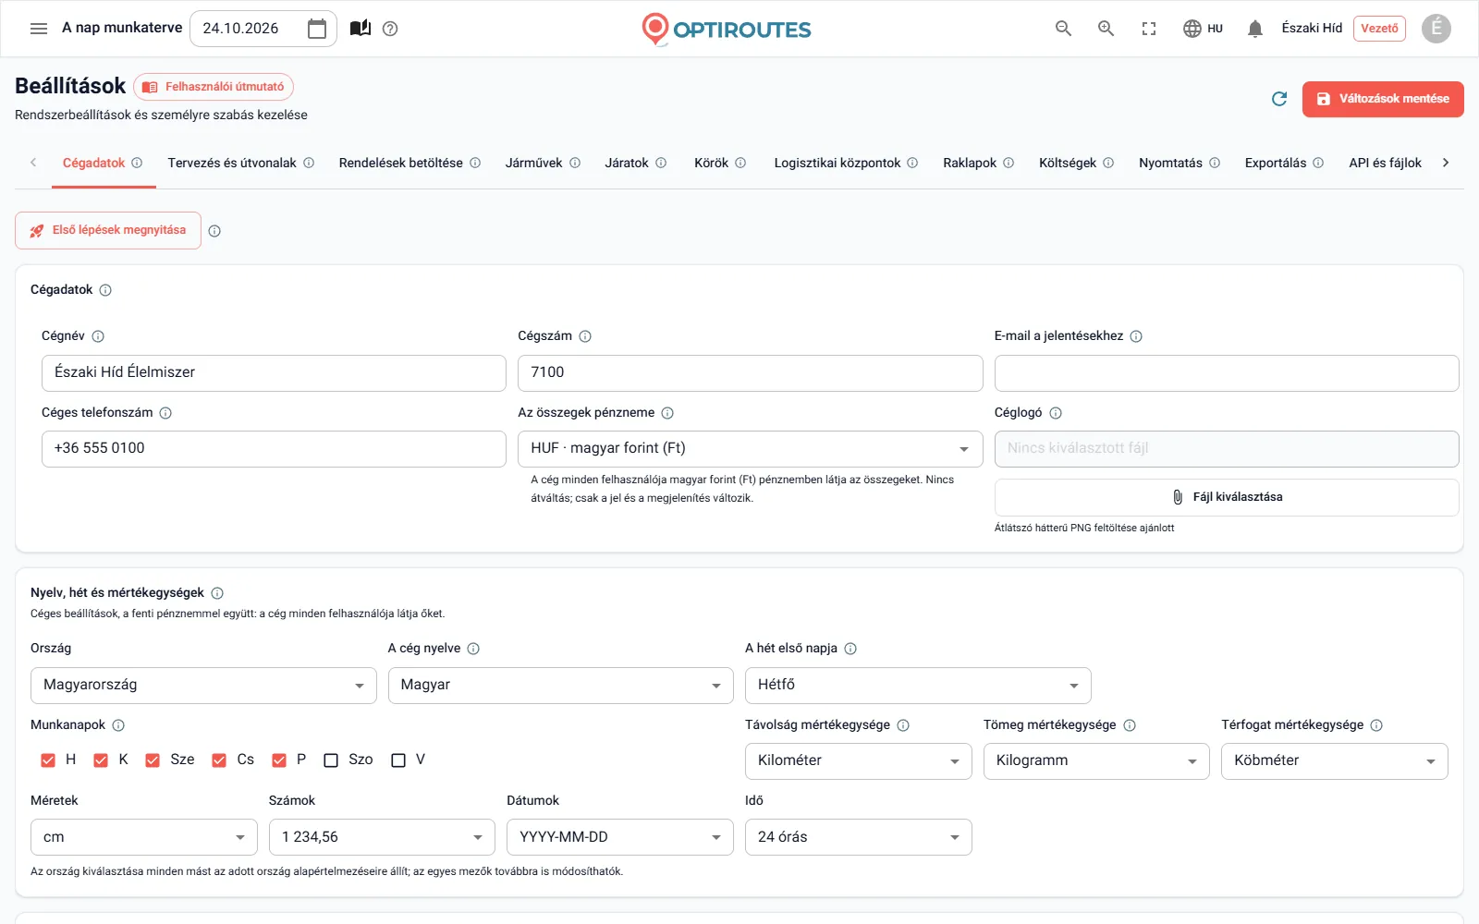
Task: Uncheck the H workday checkbox
Action: [48, 760]
